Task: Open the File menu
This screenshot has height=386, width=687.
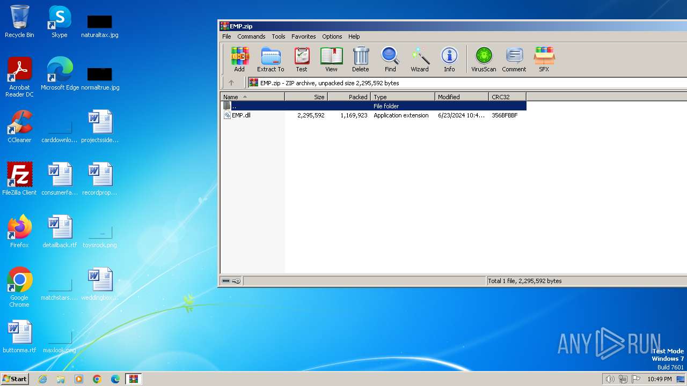Action: tap(226, 36)
